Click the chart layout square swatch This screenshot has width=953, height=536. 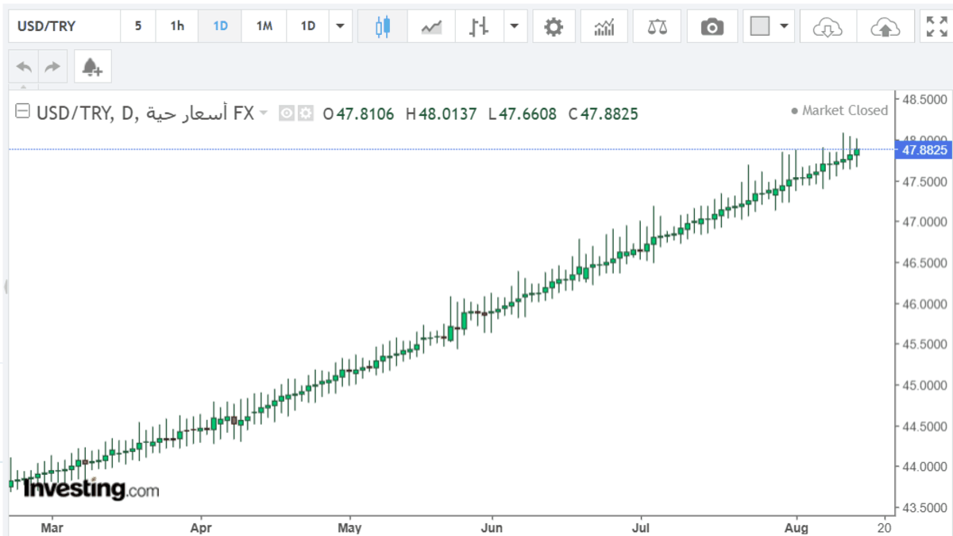click(760, 27)
